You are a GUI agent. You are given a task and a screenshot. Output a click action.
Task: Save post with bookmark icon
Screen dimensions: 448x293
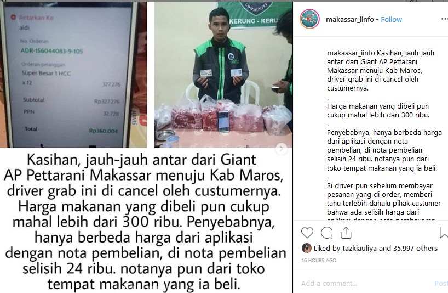(444, 232)
